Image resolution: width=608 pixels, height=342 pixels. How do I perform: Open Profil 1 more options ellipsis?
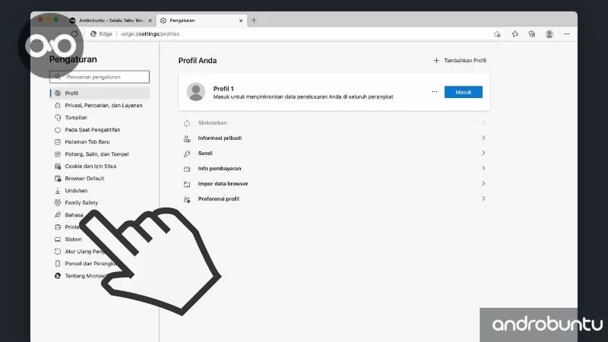[434, 92]
